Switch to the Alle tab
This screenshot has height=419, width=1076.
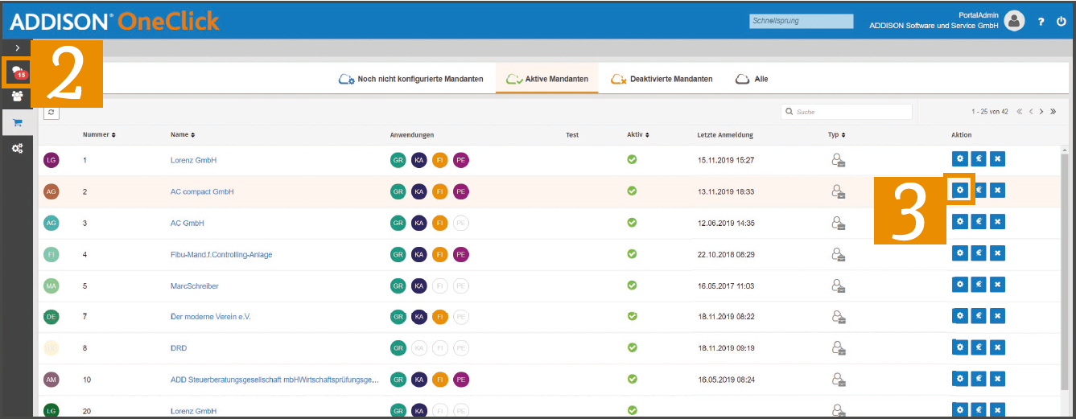752,79
